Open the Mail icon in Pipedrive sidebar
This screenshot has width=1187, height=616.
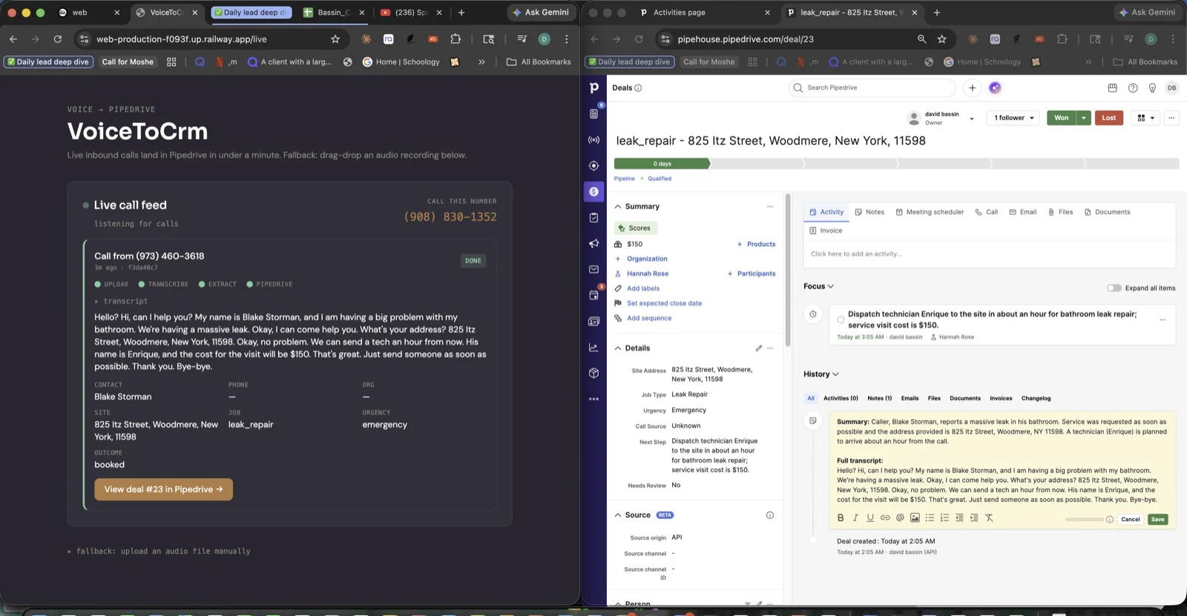pyautogui.click(x=593, y=270)
